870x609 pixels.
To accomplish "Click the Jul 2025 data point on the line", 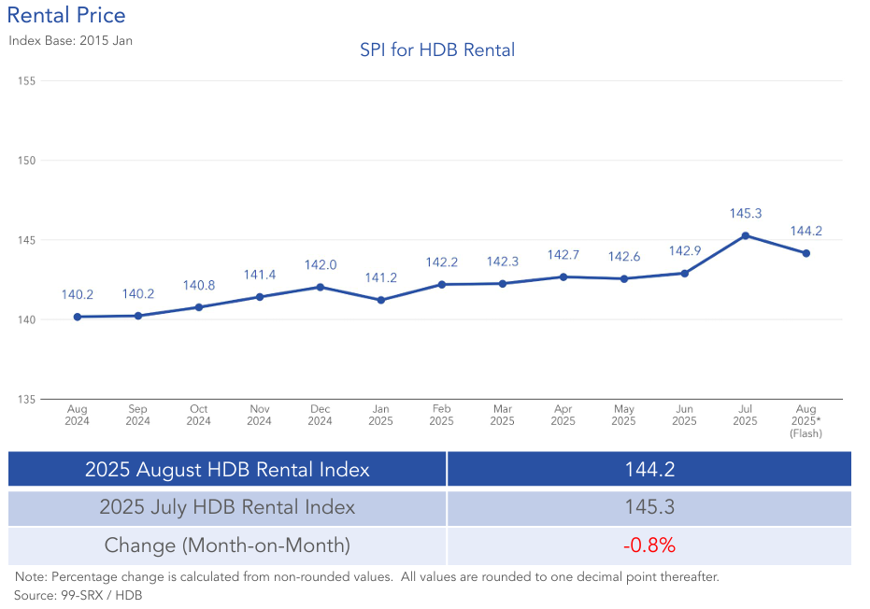I will pos(745,235).
